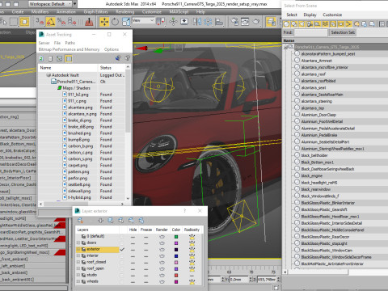The width and height of the screenshot is (388, 291).
Task: Open the Paths menu in Asset Tracking
Action: pos(70,43)
